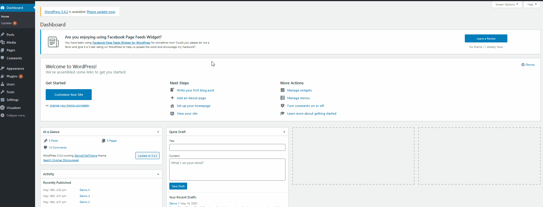543x207 pixels.
Task: Click the pushpin icon beside 5 Posts
Action: [x=45, y=140]
